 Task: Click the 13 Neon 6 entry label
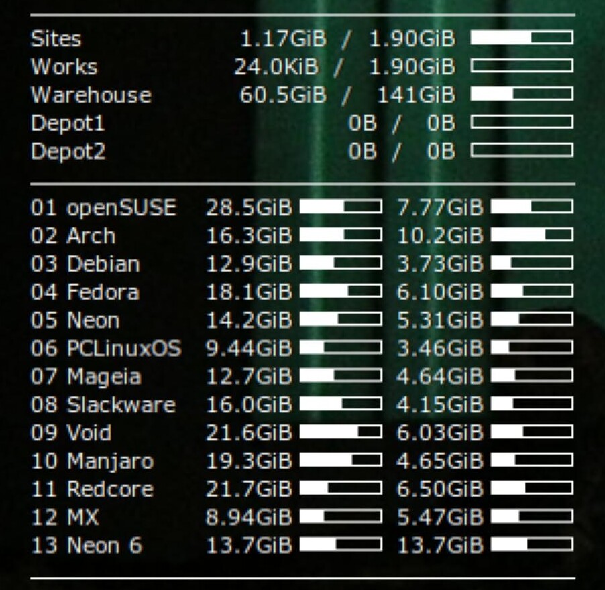pos(87,545)
